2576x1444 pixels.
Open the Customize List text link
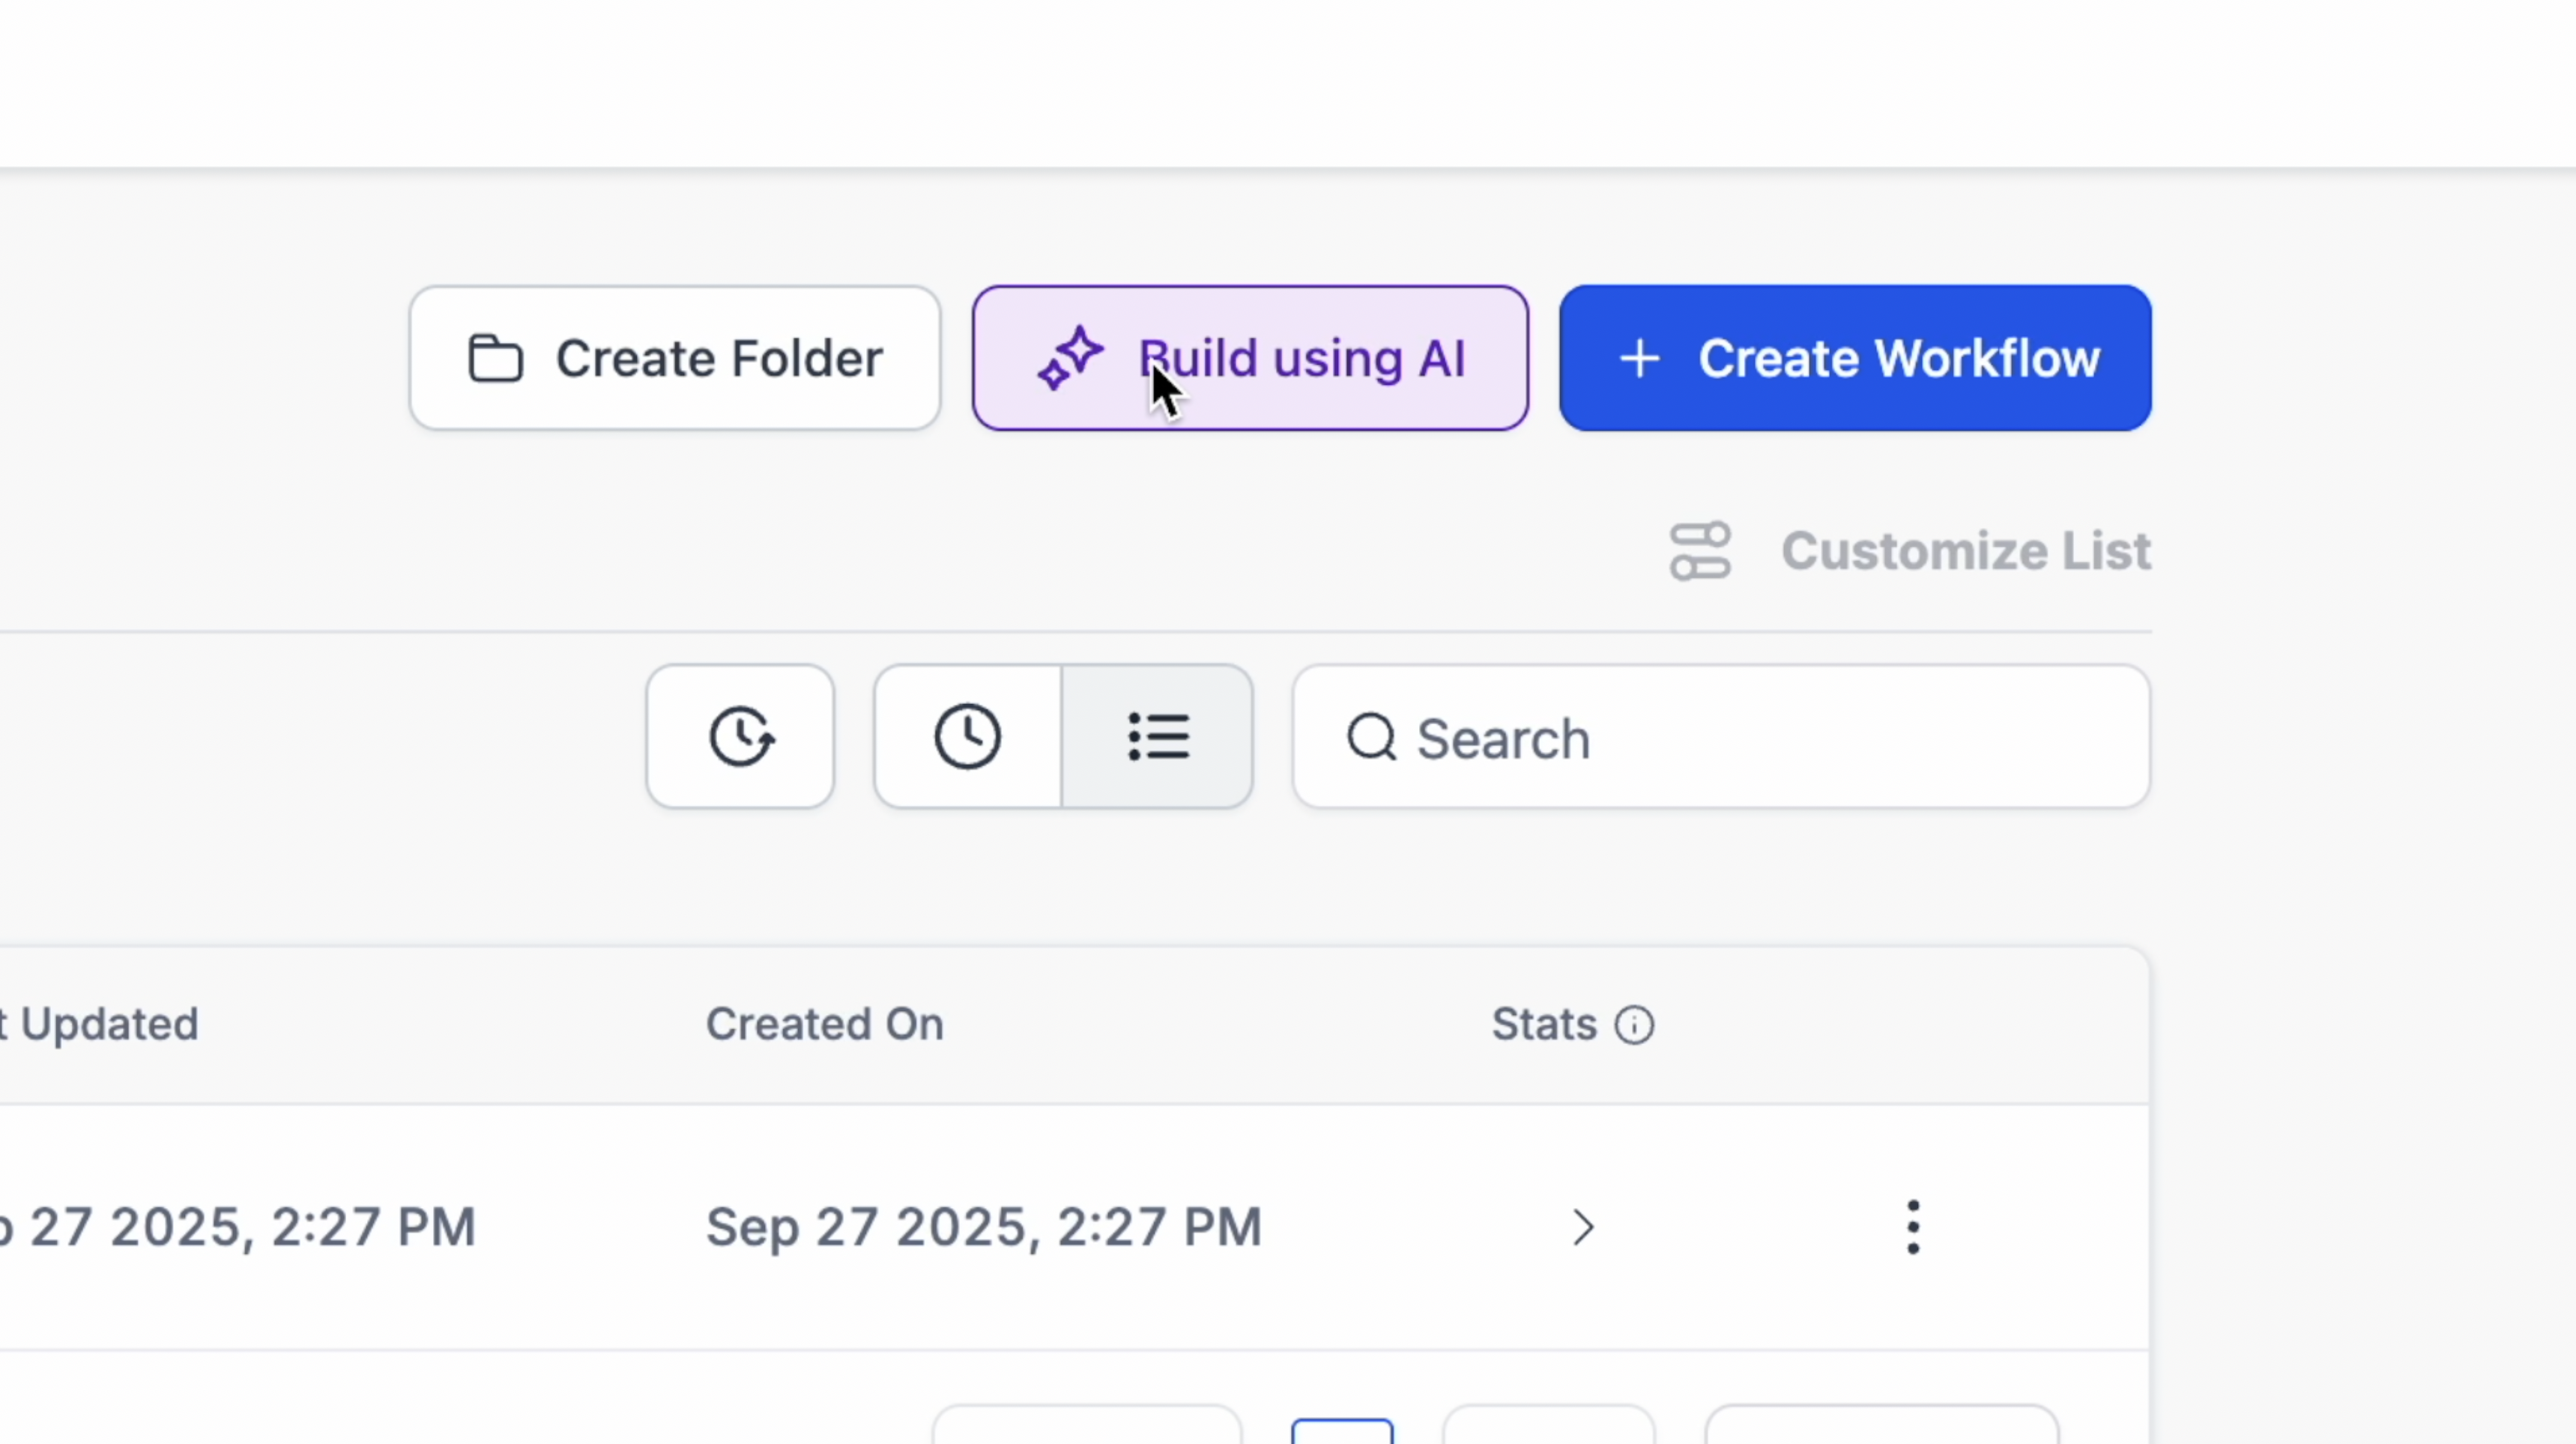pos(1965,550)
